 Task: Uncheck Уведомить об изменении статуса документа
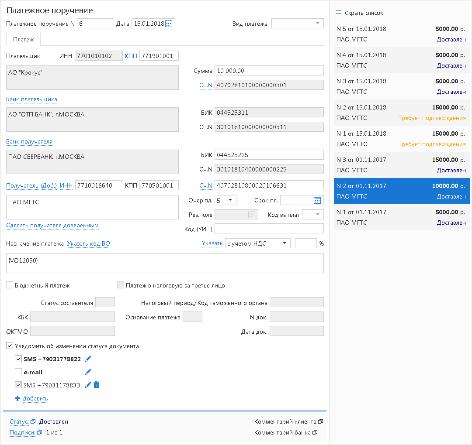click(x=10, y=346)
